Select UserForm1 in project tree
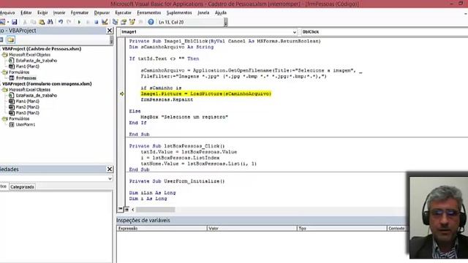Screen dimensions: 468x263 [26, 124]
